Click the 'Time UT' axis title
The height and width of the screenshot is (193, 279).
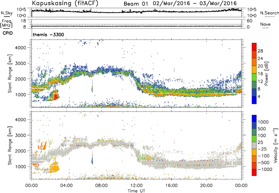(136, 191)
